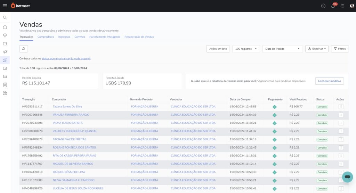Click the R$ 905,77 amount
Viewport: 356px width, 193px height.
click(x=296, y=106)
